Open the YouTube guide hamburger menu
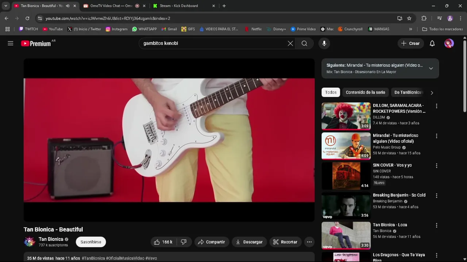Screen dimensions: 467x262 pos(10,43)
